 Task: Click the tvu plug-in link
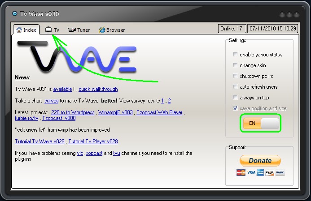(x=116, y=153)
